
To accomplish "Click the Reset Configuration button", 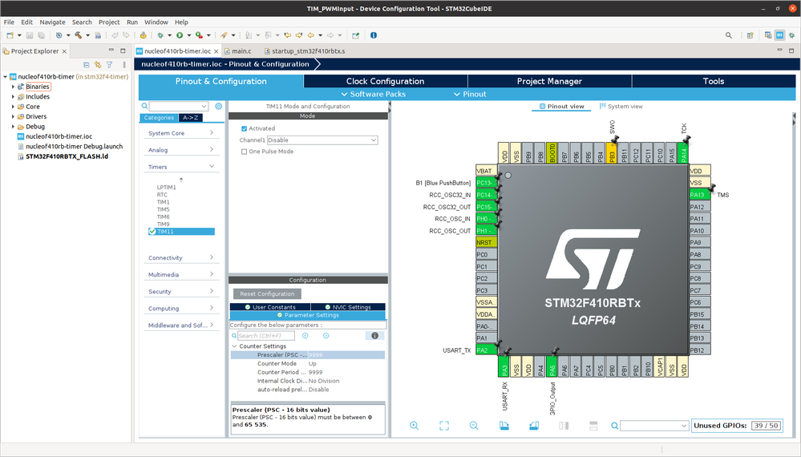I will 267,293.
